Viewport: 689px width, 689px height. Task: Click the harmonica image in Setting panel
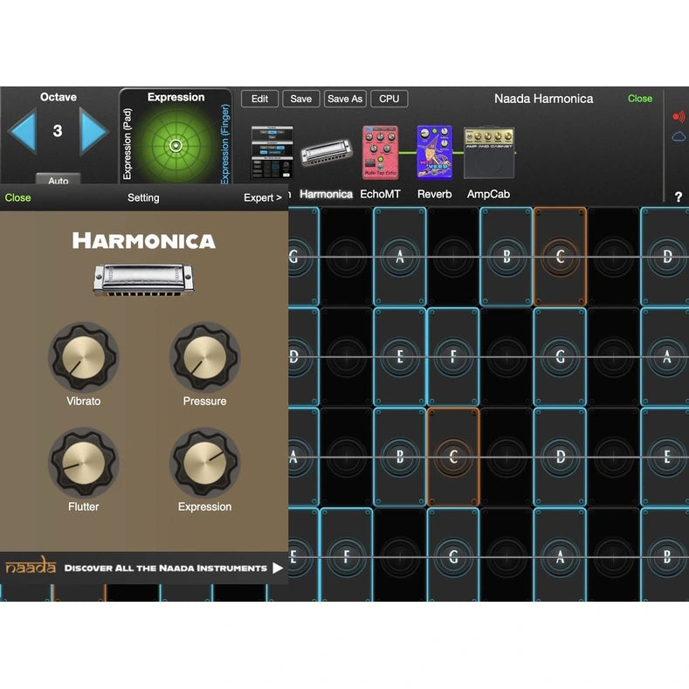[144, 280]
